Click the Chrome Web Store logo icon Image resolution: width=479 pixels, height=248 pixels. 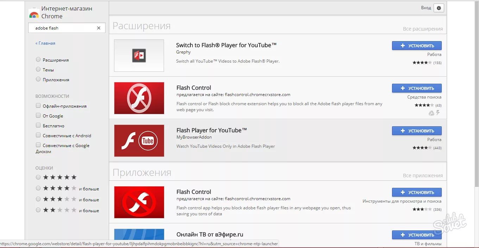34,14
